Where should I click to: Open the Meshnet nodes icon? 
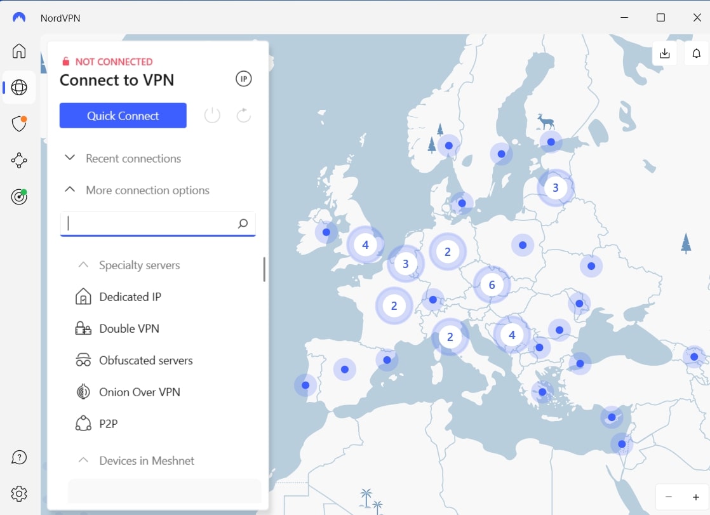tap(19, 160)
